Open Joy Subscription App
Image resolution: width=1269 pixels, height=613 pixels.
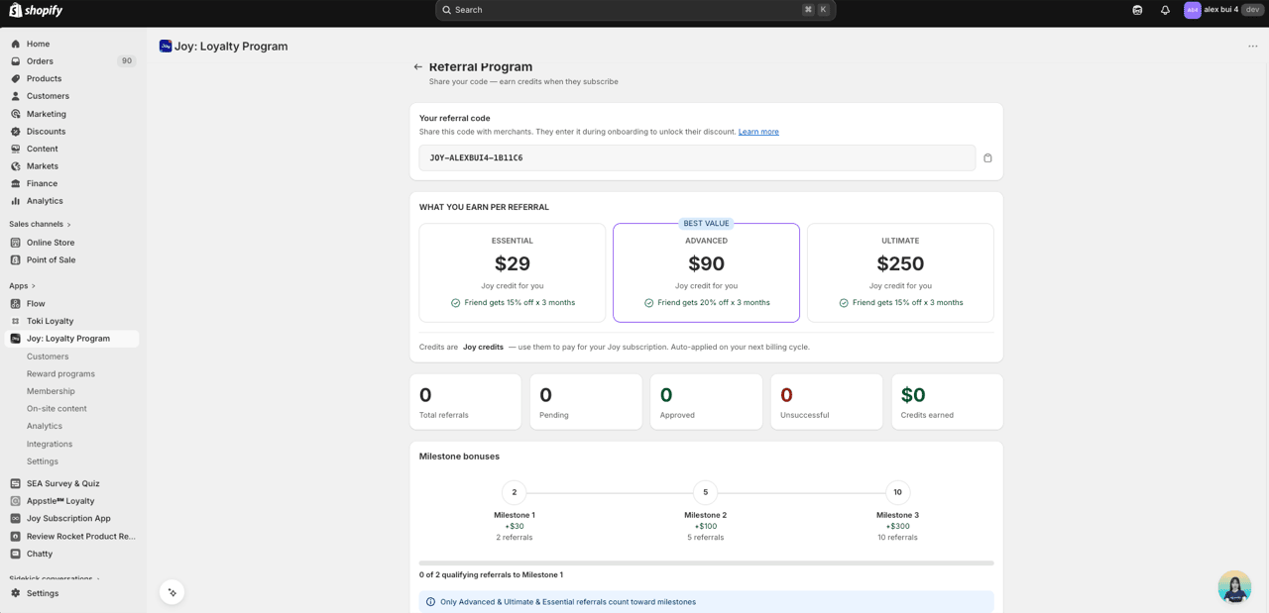point(69,519)
